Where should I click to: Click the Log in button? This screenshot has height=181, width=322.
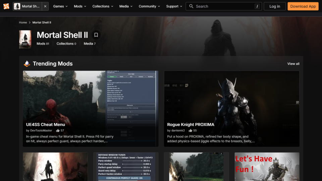(x=275, y=6)
